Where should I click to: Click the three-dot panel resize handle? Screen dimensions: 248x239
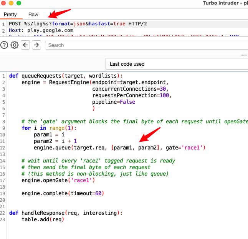[x=244, y=55]
